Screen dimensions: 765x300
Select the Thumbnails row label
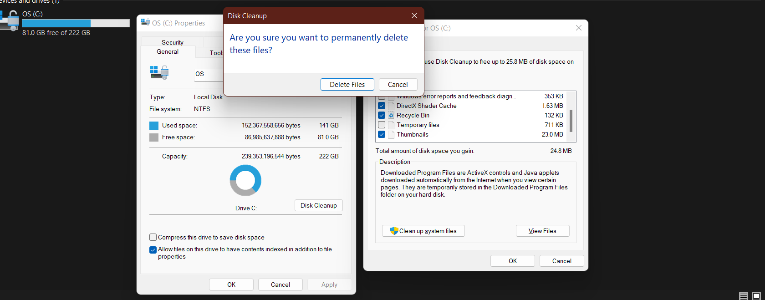click(x=413, y=134)
